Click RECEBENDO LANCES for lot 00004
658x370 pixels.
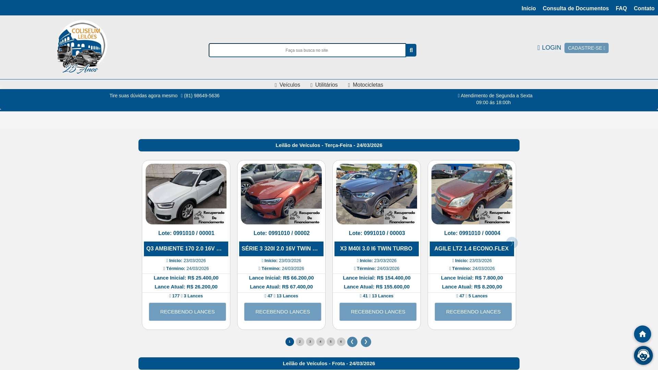coord(473,312)
